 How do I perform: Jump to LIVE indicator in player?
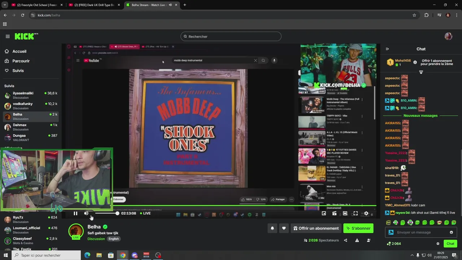click(145, 213)
